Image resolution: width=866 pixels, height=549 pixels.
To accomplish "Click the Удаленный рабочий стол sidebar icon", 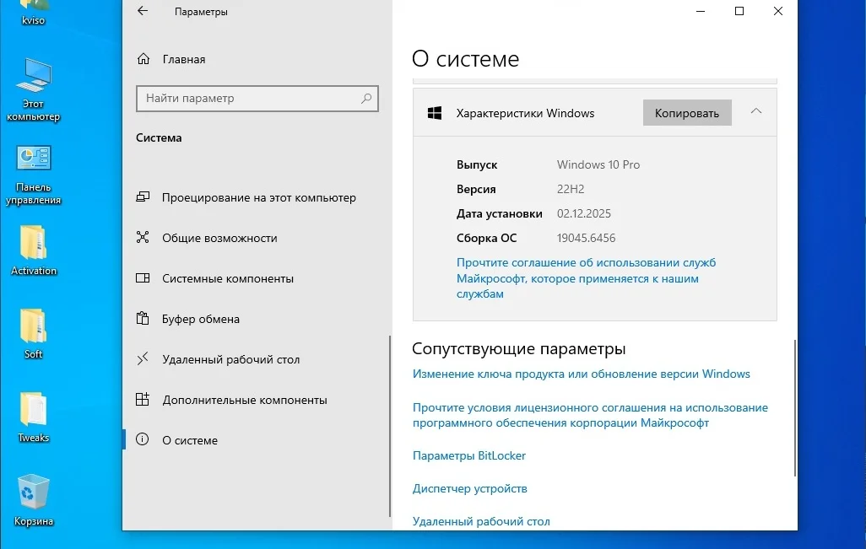I will (143, 359).
